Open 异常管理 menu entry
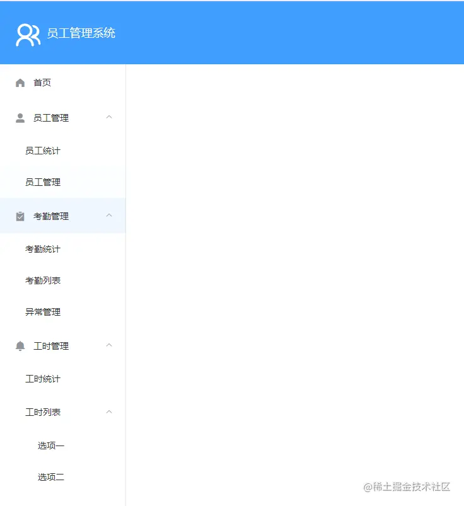The image size is (464, 506). 62,312
